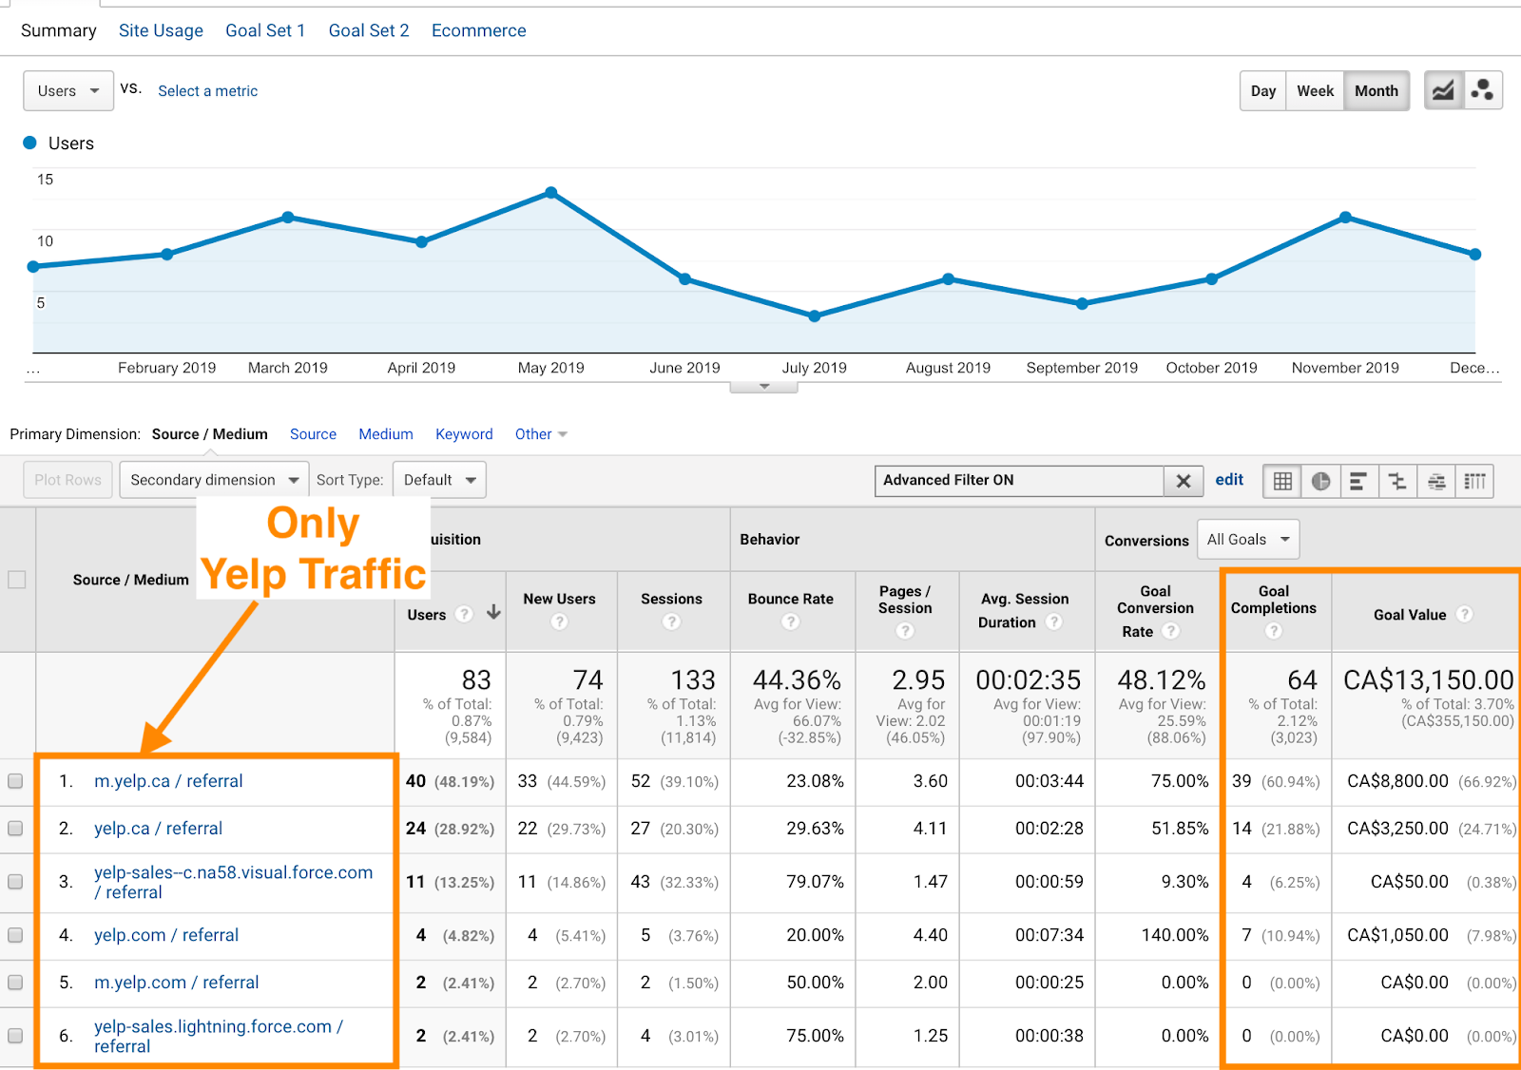Check the yelp.com / referral row

point(15,935)
